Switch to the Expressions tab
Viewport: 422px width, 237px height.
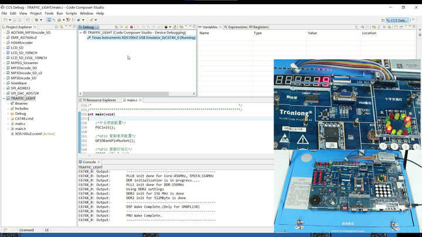coord(237,27)
